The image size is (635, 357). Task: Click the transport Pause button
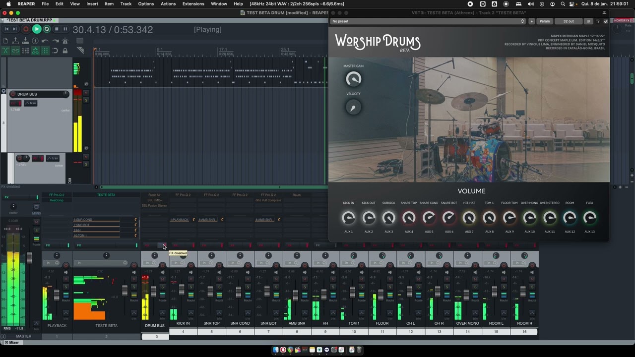(65, 29)
